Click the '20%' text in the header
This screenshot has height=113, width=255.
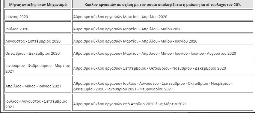pyautogui.click(x=237, y=5)
